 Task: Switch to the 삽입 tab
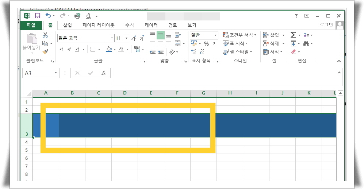click(x=68, y=25)
